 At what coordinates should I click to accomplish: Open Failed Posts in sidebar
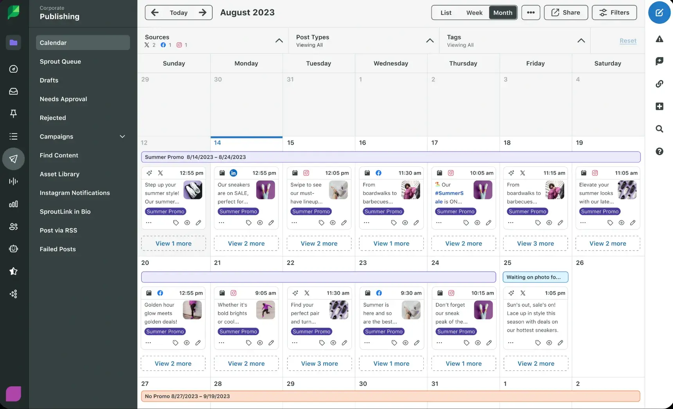(83, 249)
